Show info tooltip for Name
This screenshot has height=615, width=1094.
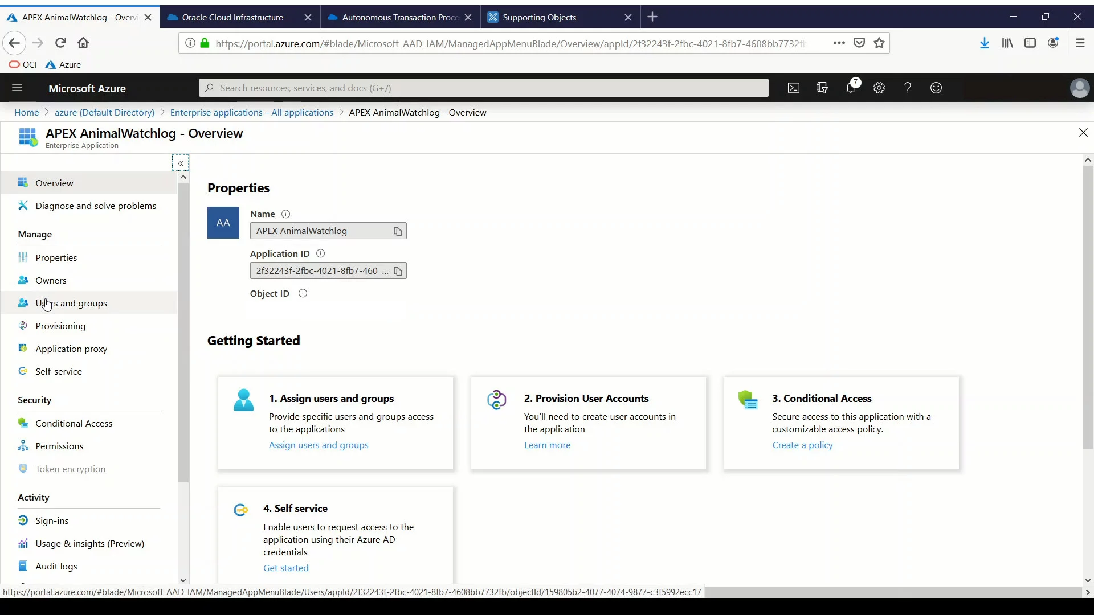coord(286,214)
